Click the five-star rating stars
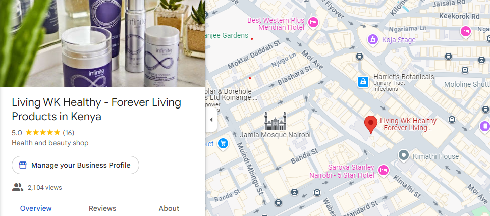 pyautogui.click(x=42, y=133)
